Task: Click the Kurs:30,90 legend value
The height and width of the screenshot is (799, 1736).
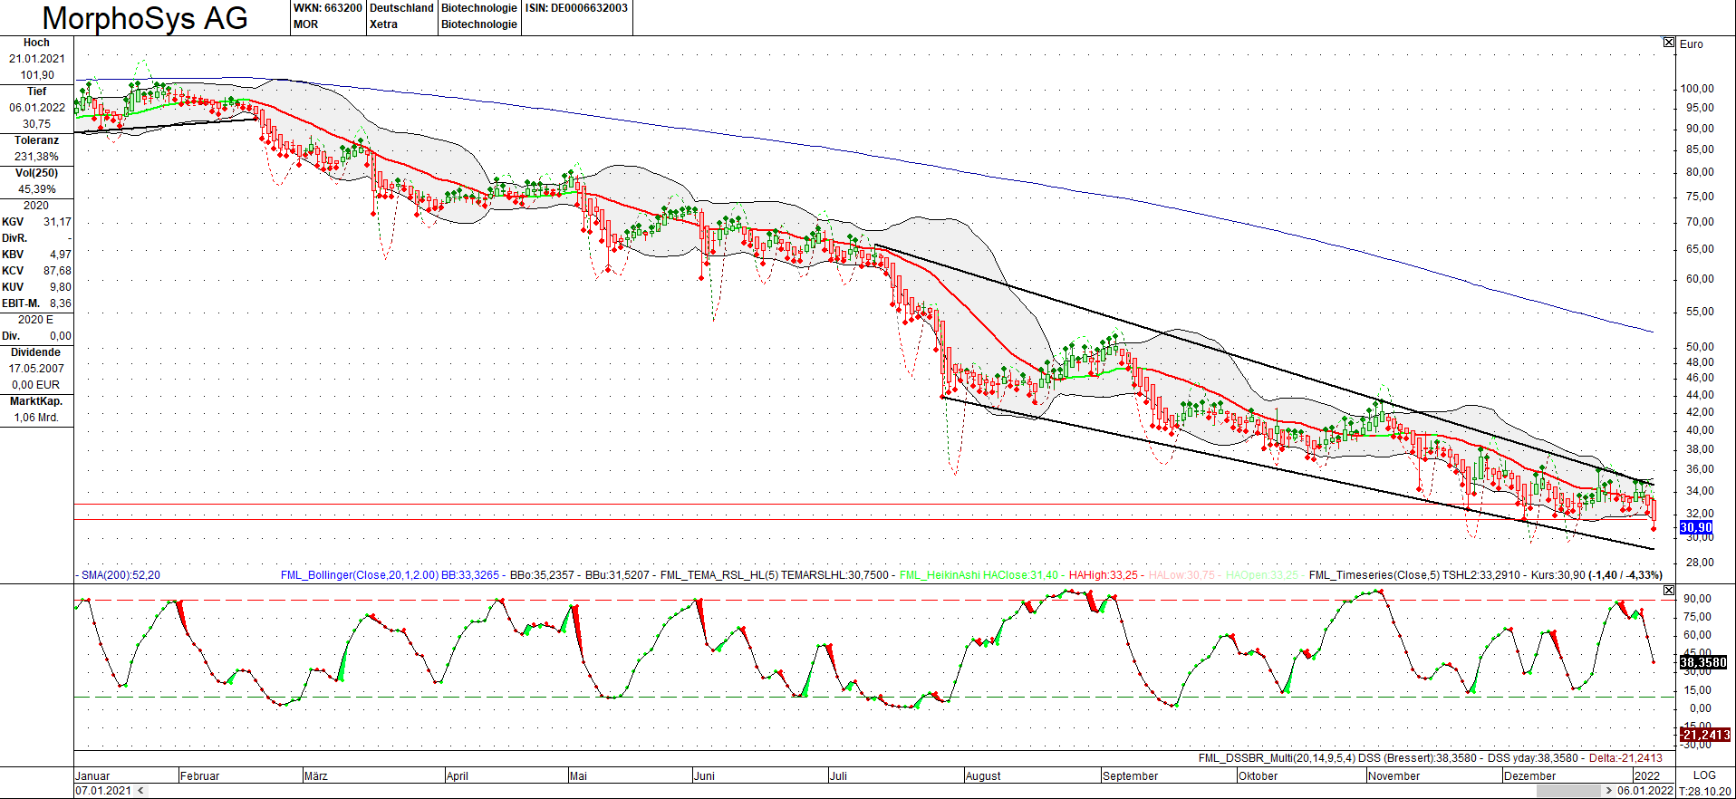Action: click(1558, 575)
